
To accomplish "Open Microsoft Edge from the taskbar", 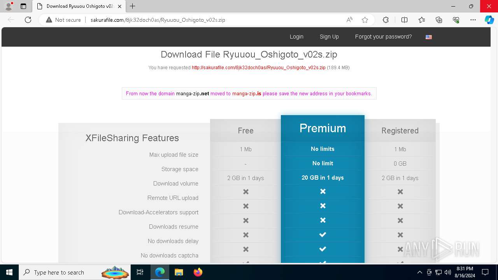I will (160, 272).
